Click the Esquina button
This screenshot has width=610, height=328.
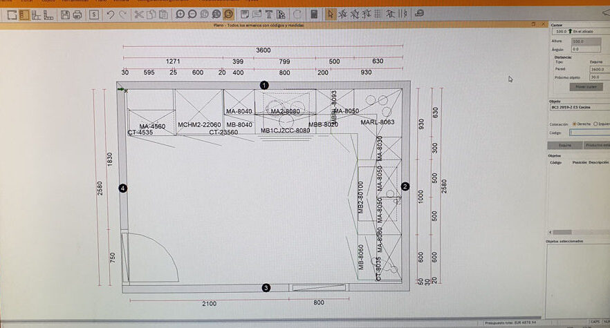(x=565, y=145)
